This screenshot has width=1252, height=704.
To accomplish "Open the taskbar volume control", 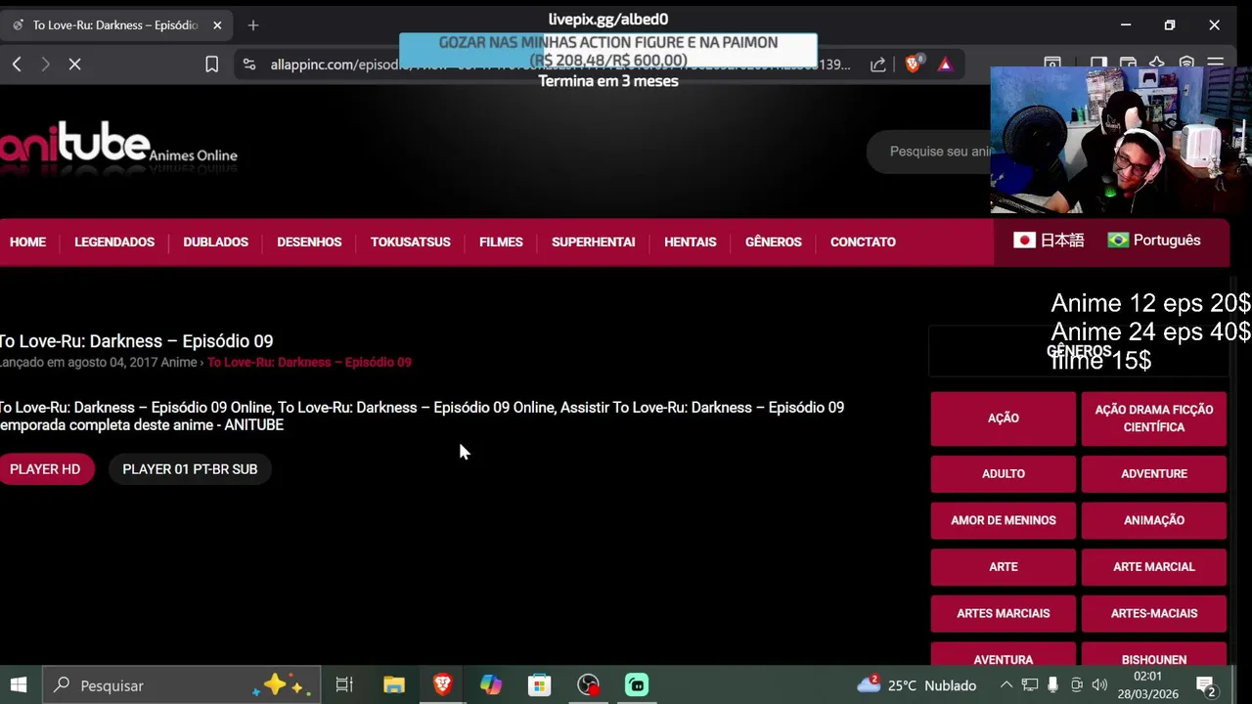I will tap(1099, 685).
